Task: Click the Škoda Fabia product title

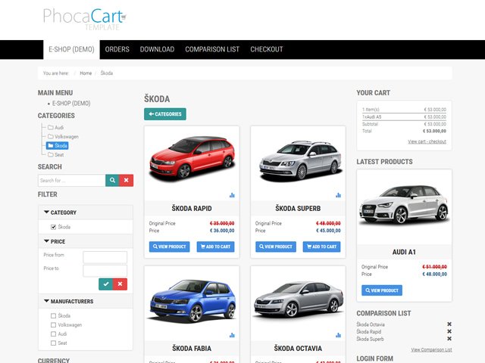Action: click(192, 349)
